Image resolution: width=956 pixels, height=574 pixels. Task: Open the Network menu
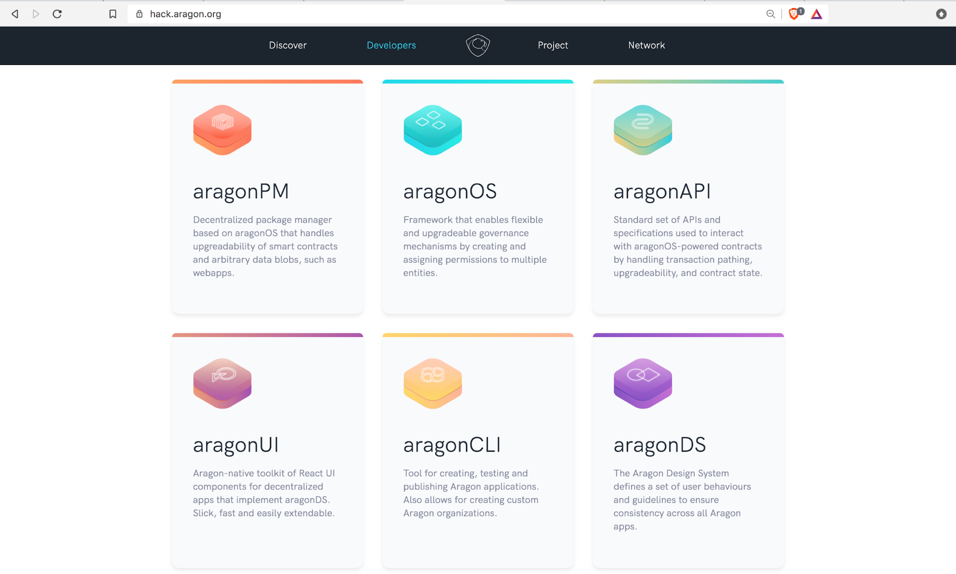click(x=647, y=45)
